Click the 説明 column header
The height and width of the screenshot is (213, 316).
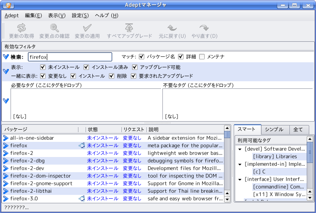(x=185, y=130)
